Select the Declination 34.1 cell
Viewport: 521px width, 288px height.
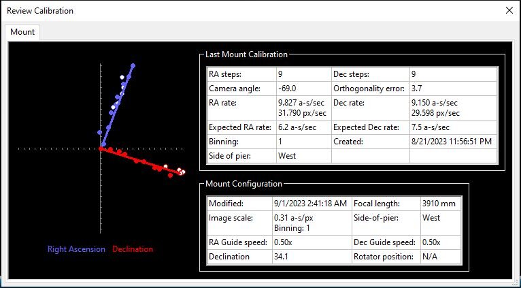pyautogui.click(x=312, y=257)
